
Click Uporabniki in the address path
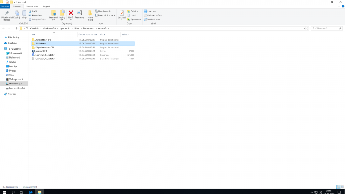[x=65, y=28]
